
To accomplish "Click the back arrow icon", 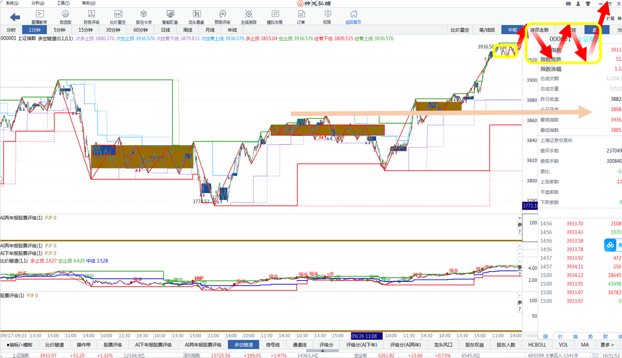I will pyautogui.click(x=15, y=17).
